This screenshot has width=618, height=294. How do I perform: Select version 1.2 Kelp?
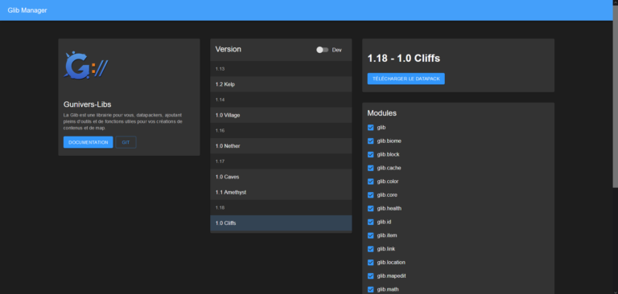click(x=281, y=84)
